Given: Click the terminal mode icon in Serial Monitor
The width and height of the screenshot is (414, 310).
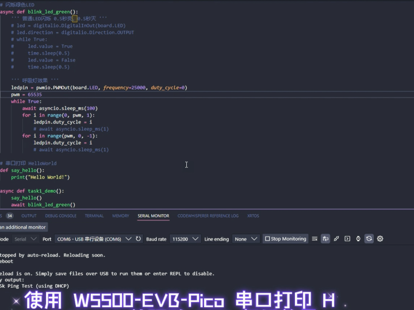Looking at the screenshot, I should coord(347,239).
